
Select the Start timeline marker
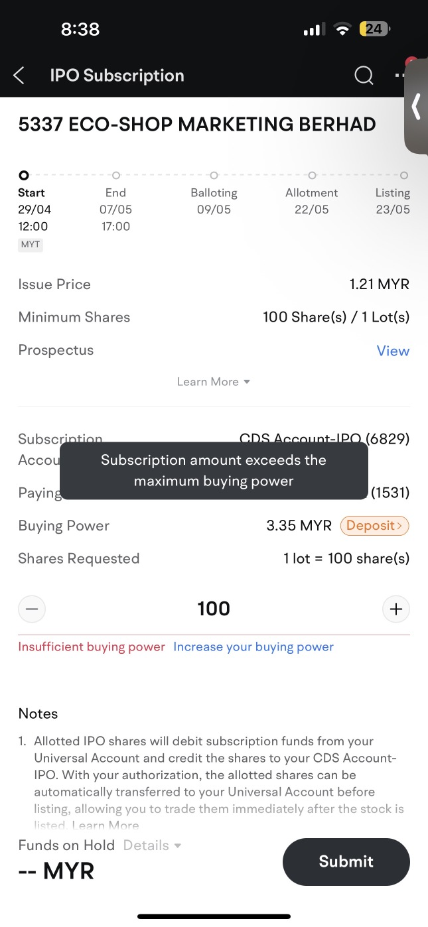(24, 176)
